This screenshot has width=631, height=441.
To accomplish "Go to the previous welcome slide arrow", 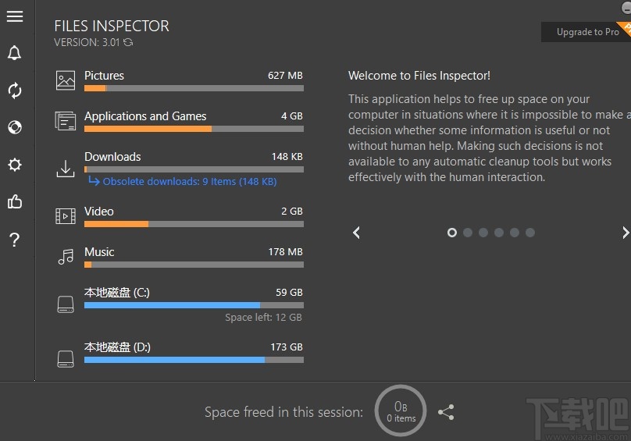I will (356, 233).
